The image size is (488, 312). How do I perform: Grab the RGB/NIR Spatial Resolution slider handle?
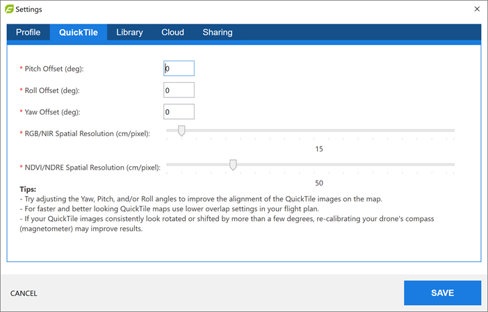[x=181, y=130]
